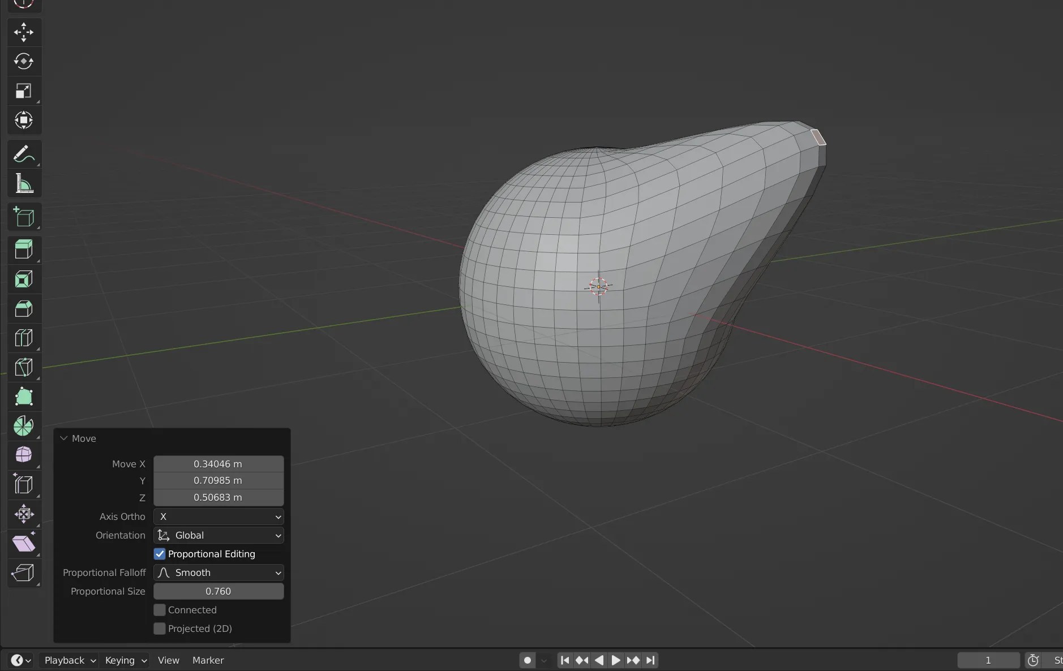1063x671 pixels.
Task: Open the Axis Ortho dropdown
Action: [218, 517]
